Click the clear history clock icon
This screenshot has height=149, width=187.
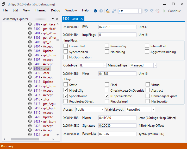pos(157,11)
